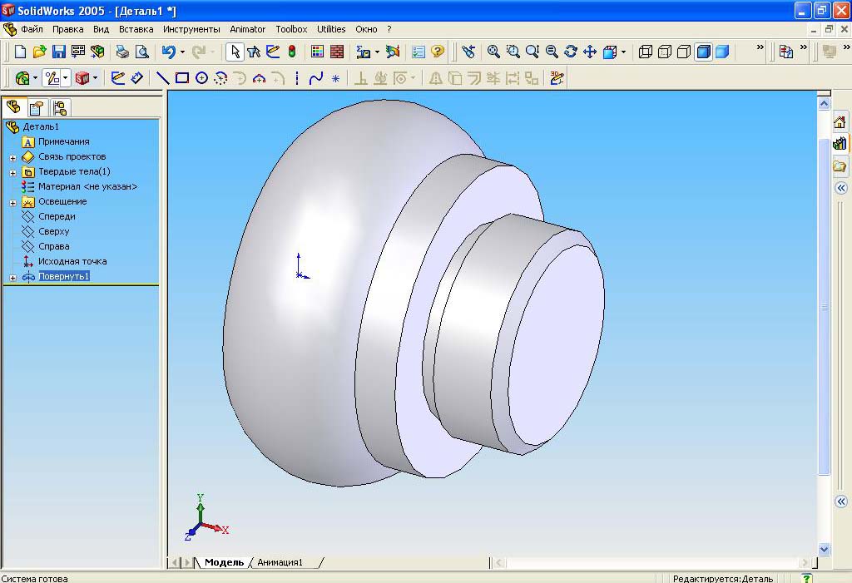Enable Shaded With Edges display mode
The image size is (852, 583).
[703, 52]
